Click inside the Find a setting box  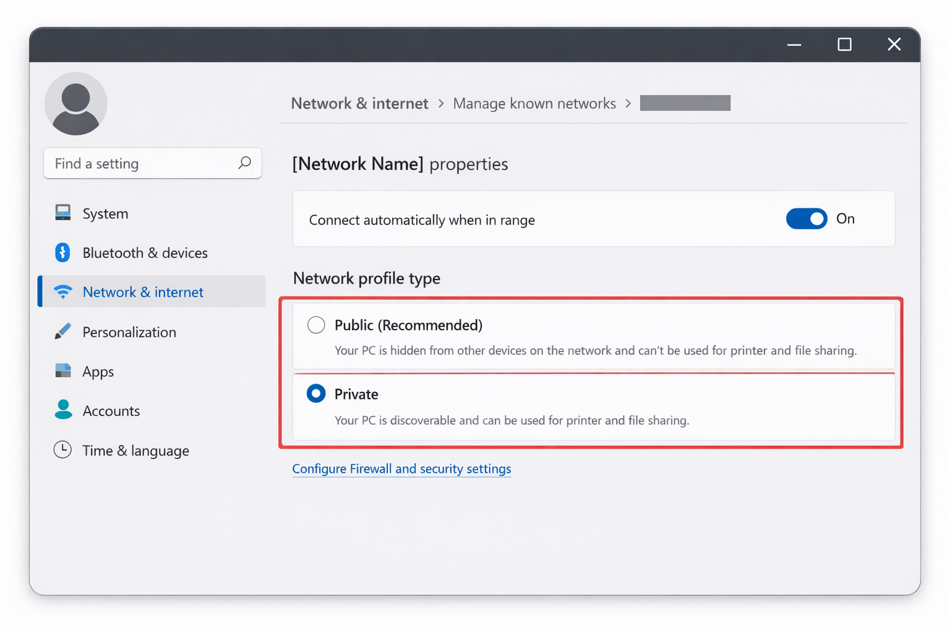tap(124, 163)
